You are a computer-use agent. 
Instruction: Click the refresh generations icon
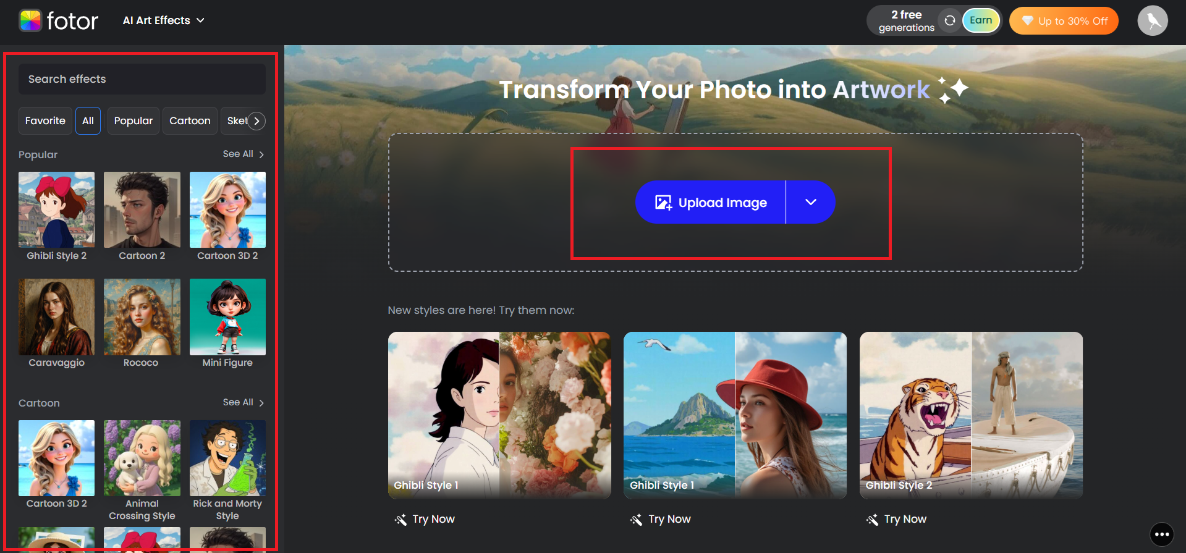pos(950,20)
